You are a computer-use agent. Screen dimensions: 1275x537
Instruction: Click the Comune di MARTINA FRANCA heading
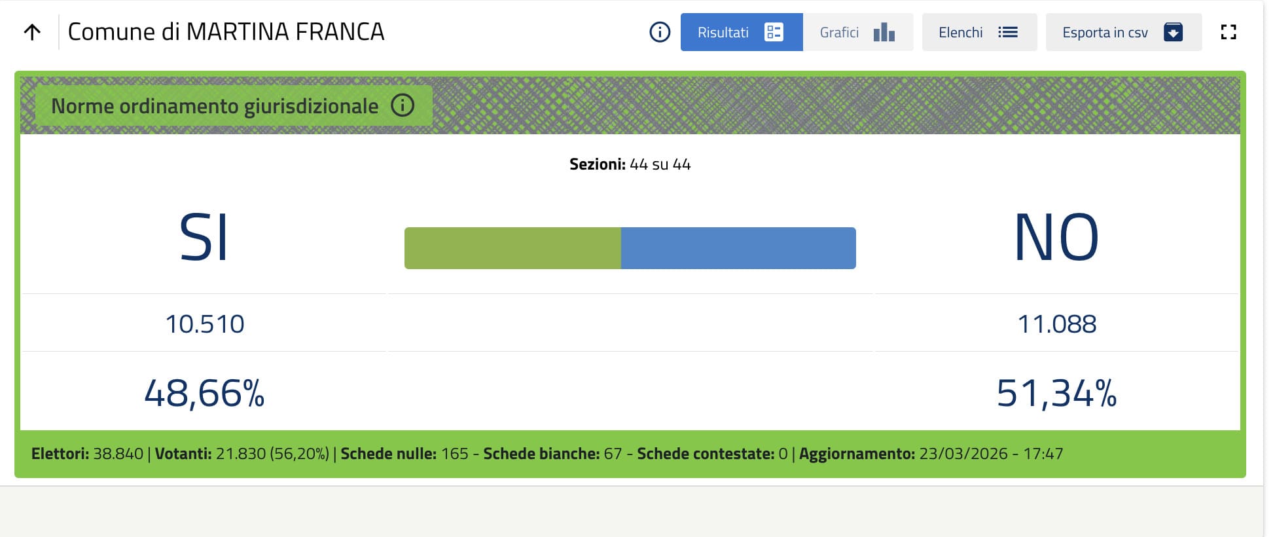pyautogui.click(x=226, y=32)
